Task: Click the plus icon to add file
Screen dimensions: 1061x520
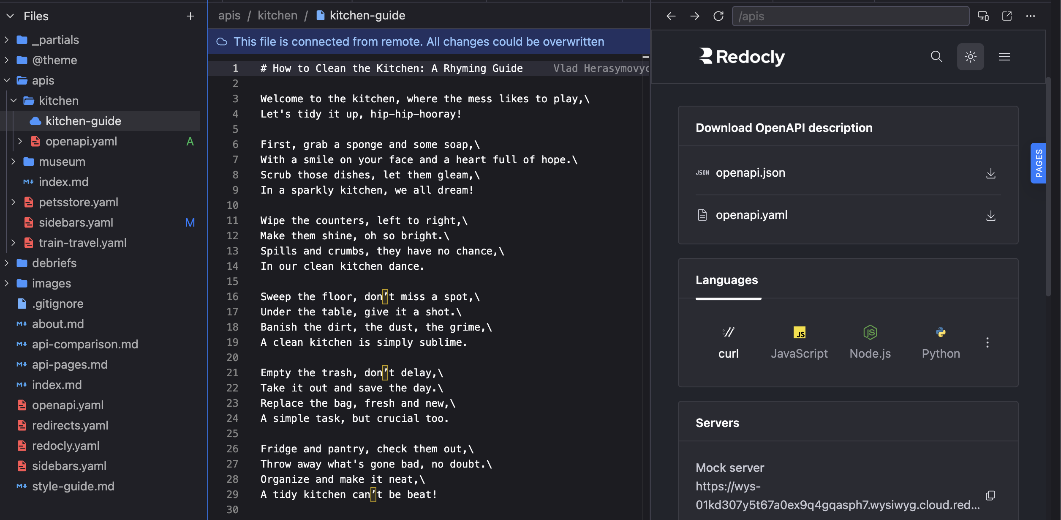Action: pyautogui.click(x=190, y=16)
